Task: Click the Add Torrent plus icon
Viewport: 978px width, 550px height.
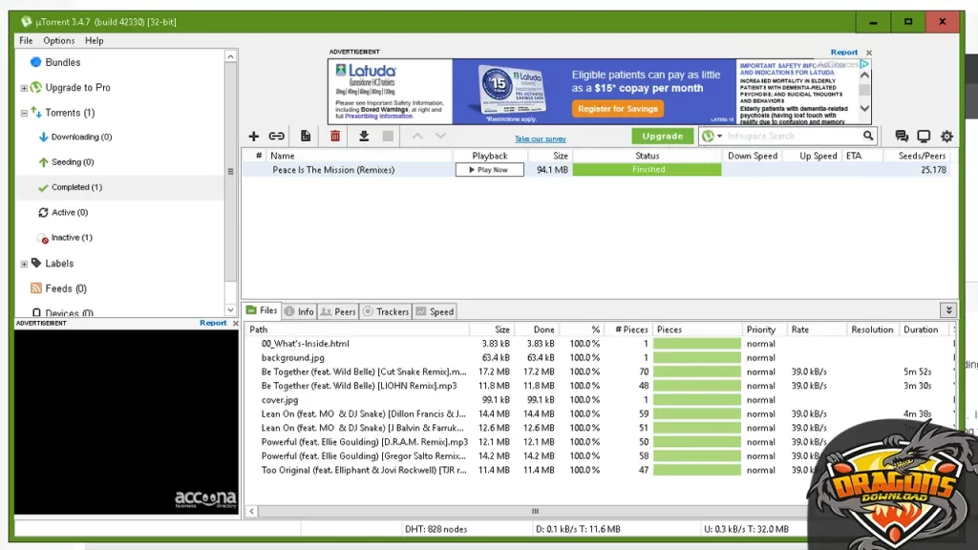Action: click(254, 137)
